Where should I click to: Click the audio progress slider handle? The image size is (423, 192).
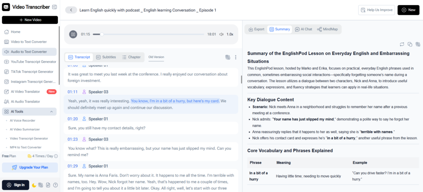tap(102, 34)
